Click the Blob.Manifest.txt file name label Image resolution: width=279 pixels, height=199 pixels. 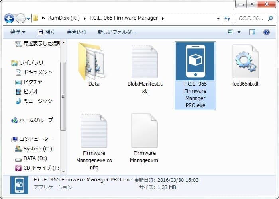tap(145, 88)
